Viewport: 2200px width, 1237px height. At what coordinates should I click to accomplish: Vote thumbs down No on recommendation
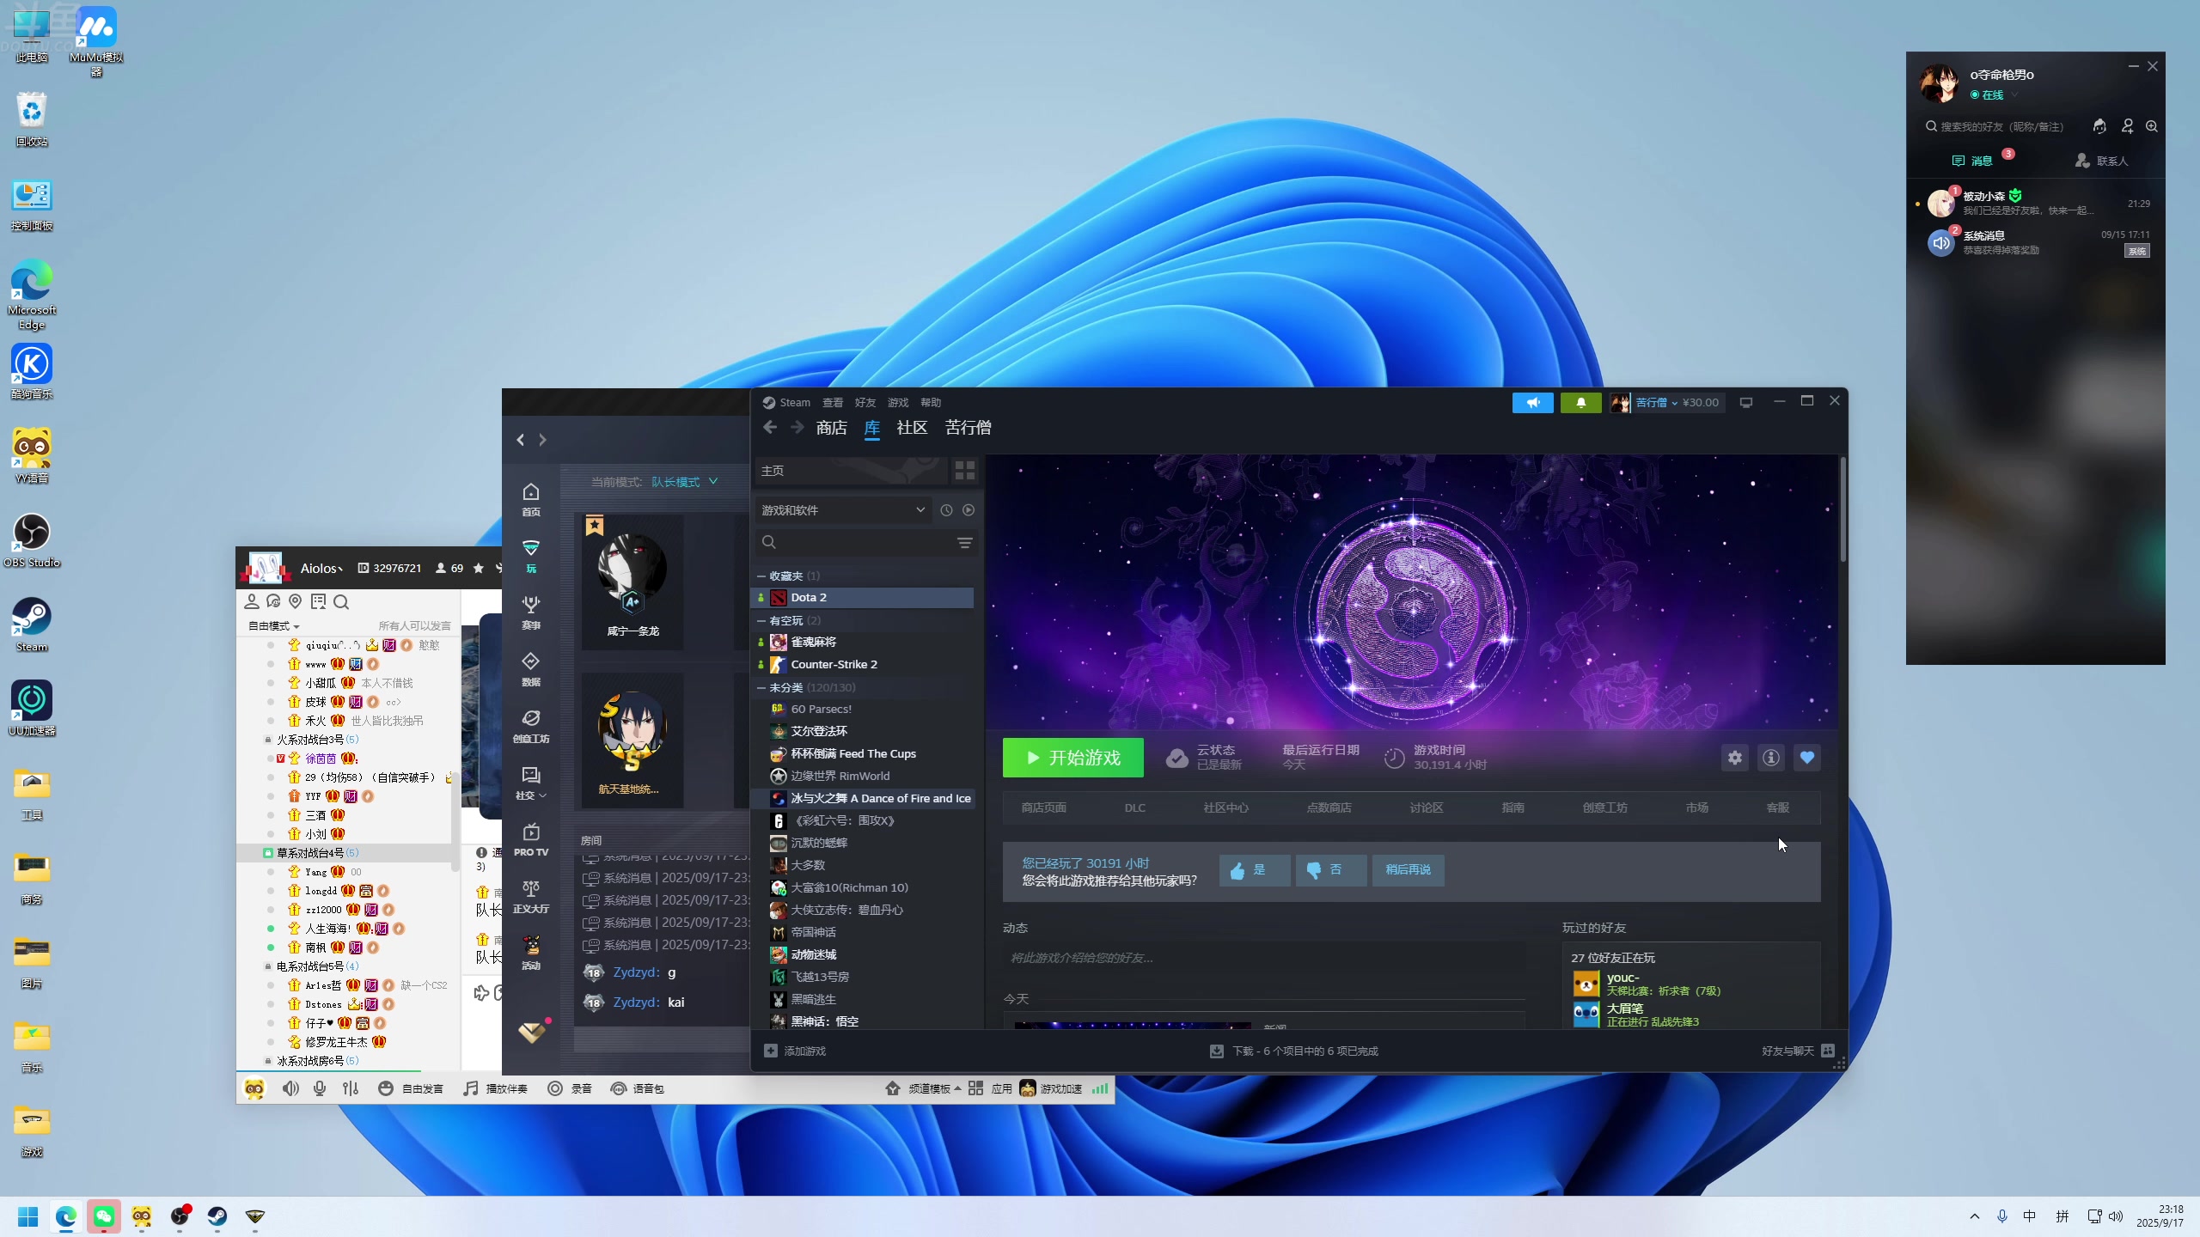1330,870
